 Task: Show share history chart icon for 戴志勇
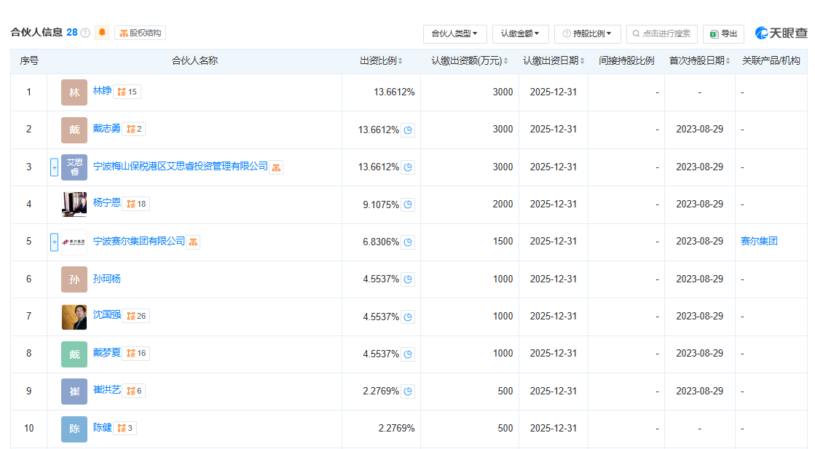408,130
